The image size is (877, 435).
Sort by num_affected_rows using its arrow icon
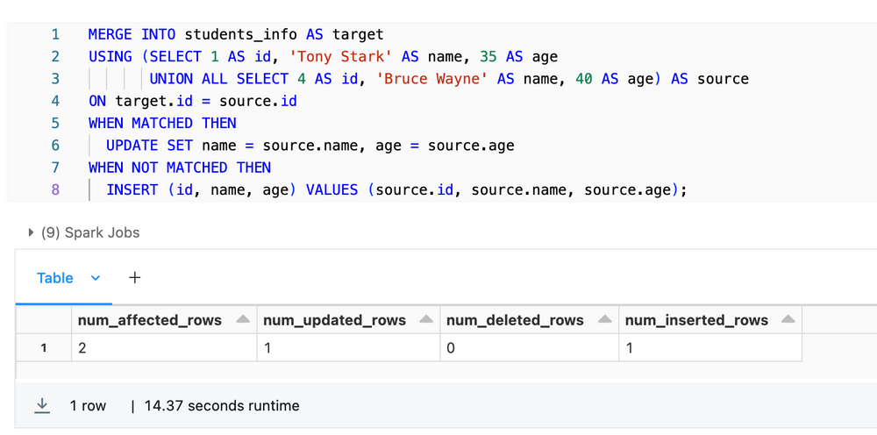coord(243,320)
